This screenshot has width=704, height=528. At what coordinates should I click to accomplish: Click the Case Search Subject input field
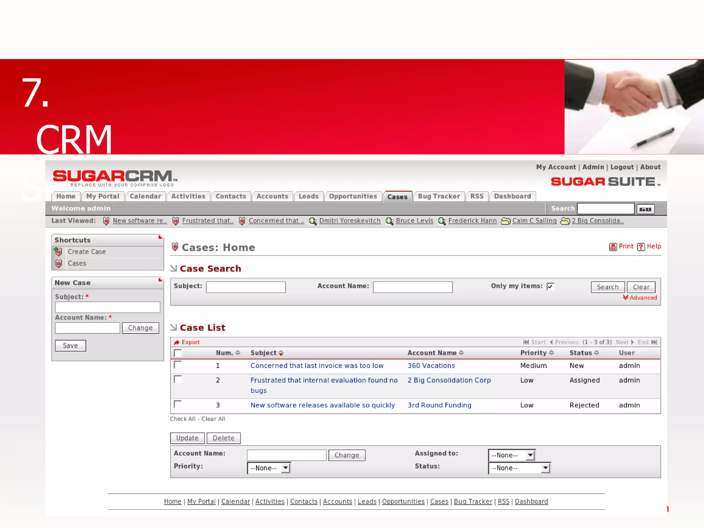coord(246,287)
